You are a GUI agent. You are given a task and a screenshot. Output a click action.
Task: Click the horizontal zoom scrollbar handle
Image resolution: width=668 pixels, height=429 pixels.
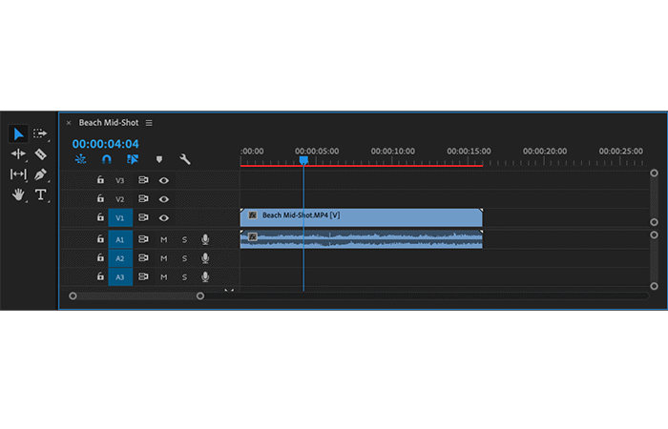[136, 296]
